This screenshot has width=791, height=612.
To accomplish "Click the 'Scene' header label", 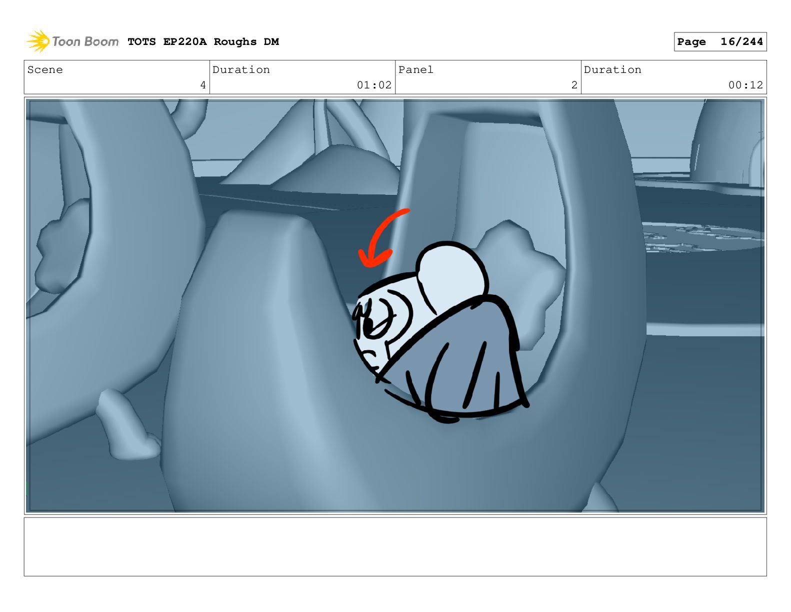I will click(45, 70).
